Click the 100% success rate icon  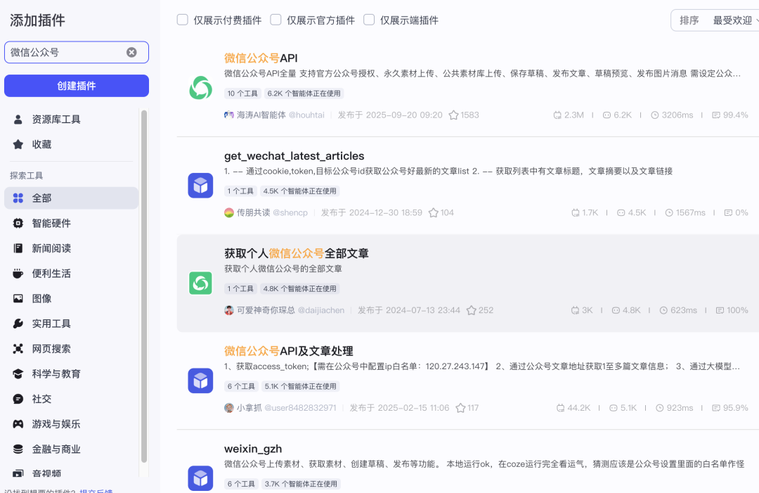(720, 310)
